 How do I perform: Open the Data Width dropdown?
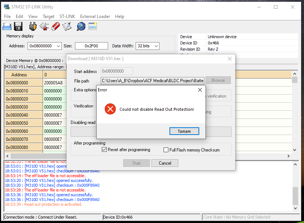coord(156,46)
